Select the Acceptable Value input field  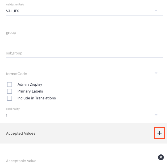(81, 161)
